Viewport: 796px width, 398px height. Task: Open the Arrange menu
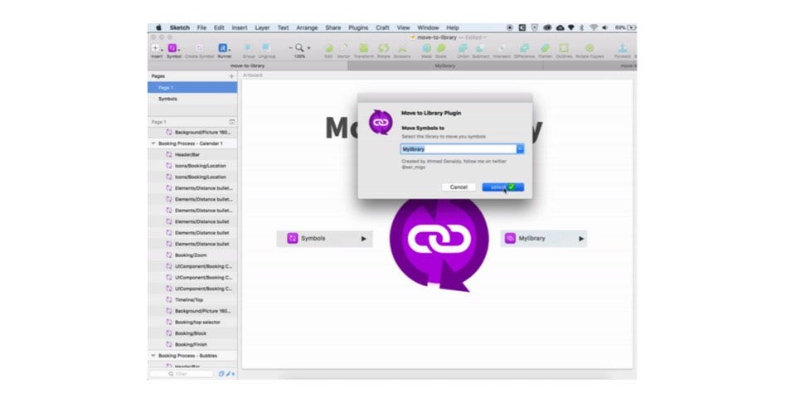[x=307, y=28]
